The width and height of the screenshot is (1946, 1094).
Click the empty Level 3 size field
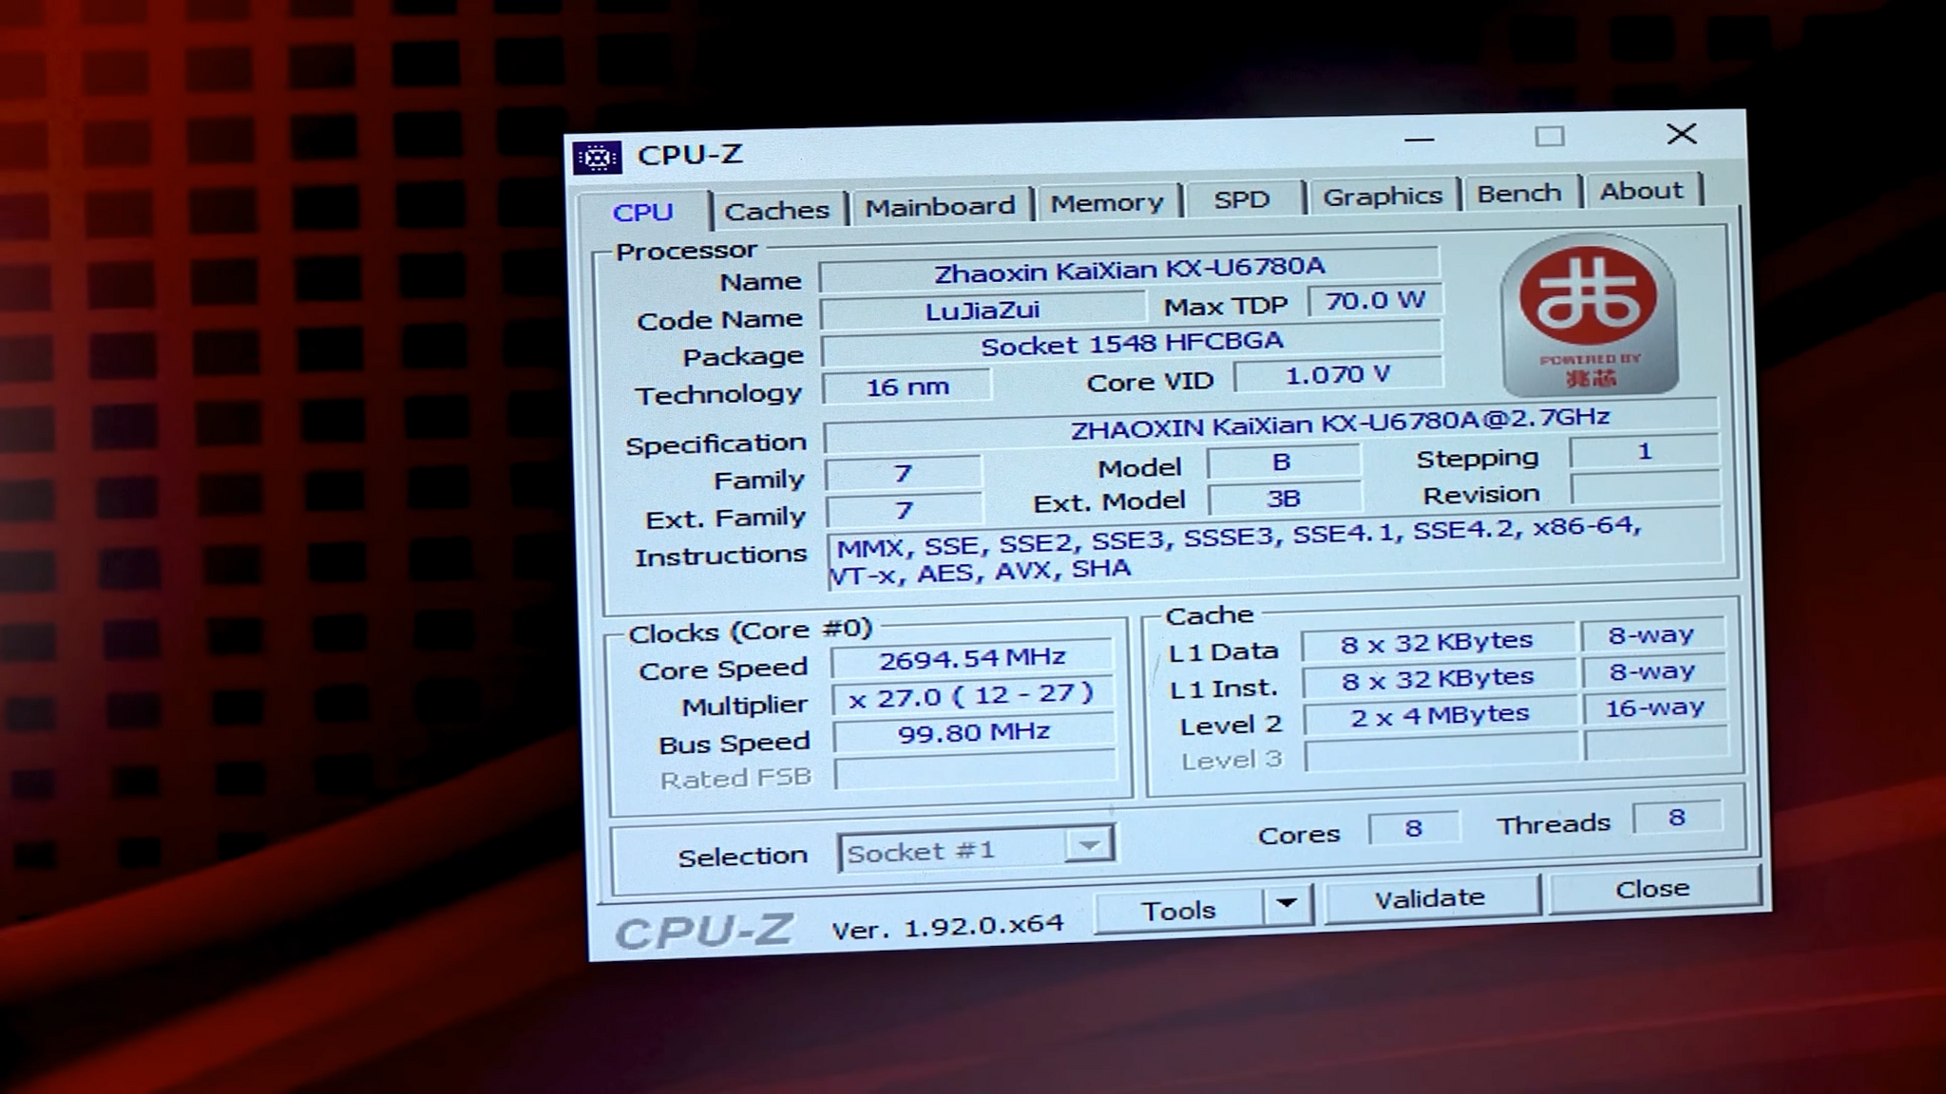click(x=1440, y=753)
